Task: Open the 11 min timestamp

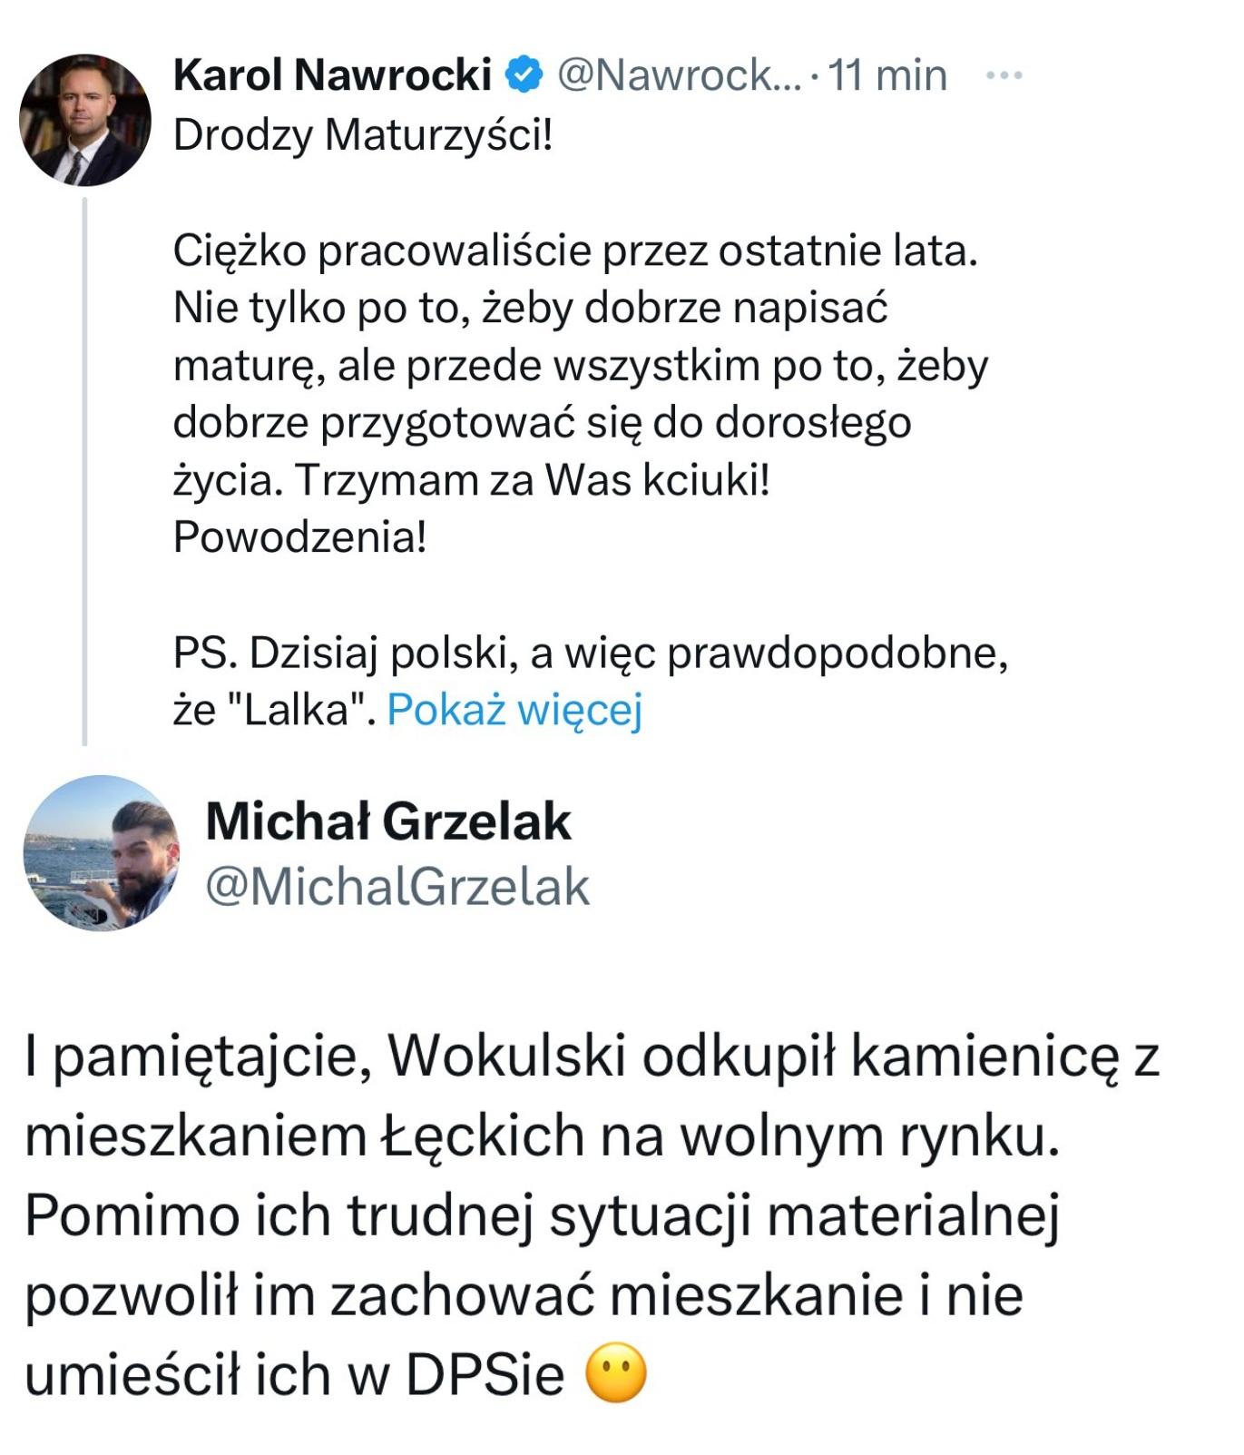Action: (887, 74)
